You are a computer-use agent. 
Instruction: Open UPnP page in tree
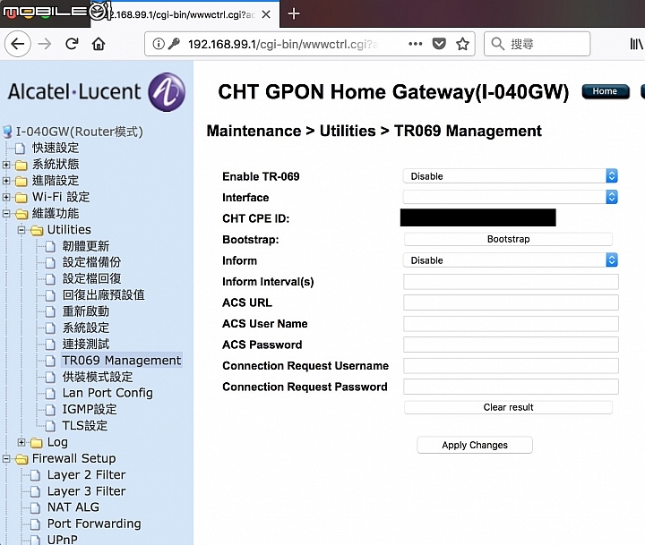[62, 540]
